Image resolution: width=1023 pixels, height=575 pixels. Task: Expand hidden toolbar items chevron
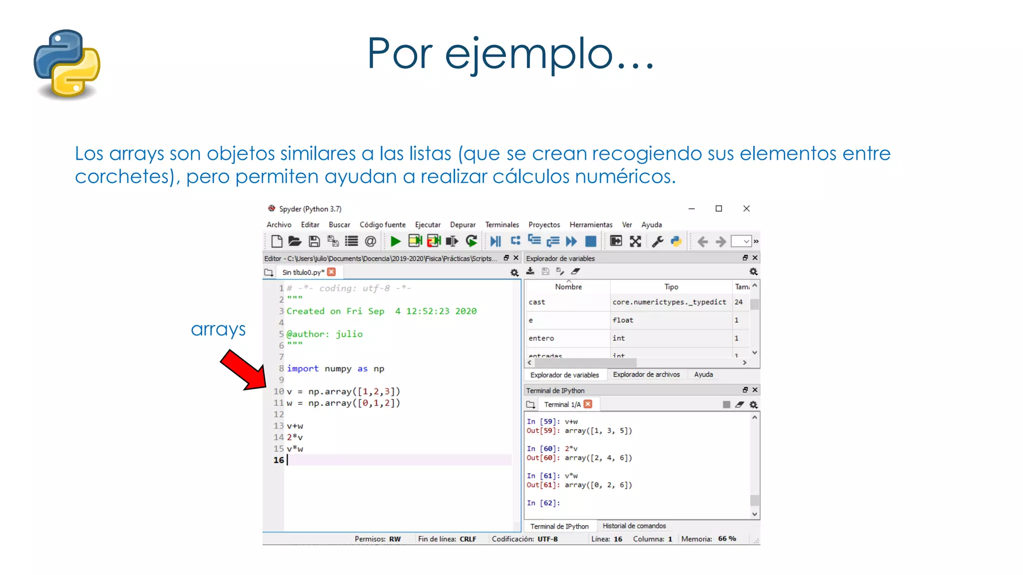pos(756,242)
